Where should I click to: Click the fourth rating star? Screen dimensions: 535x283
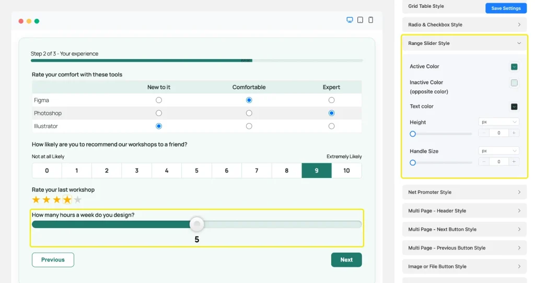pyautogui.click(x=67, y=199)
